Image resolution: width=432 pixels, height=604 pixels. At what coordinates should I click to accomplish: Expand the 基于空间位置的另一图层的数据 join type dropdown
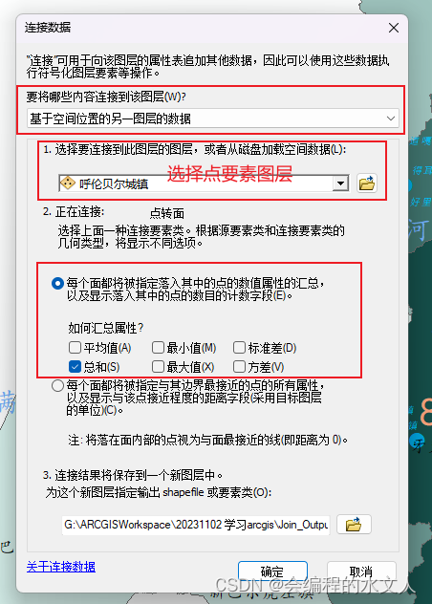click(x=213, y=119)
